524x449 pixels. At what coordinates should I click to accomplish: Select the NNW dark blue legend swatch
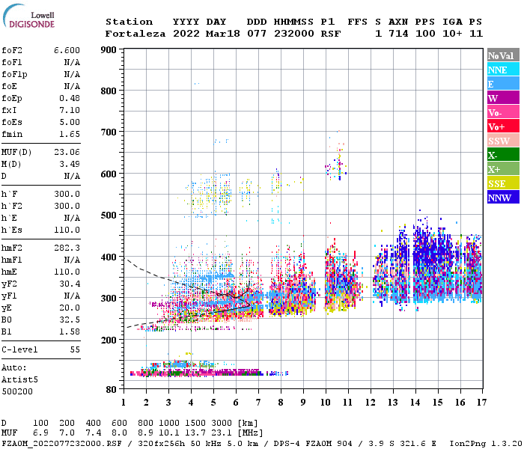[x=503, y=197]
